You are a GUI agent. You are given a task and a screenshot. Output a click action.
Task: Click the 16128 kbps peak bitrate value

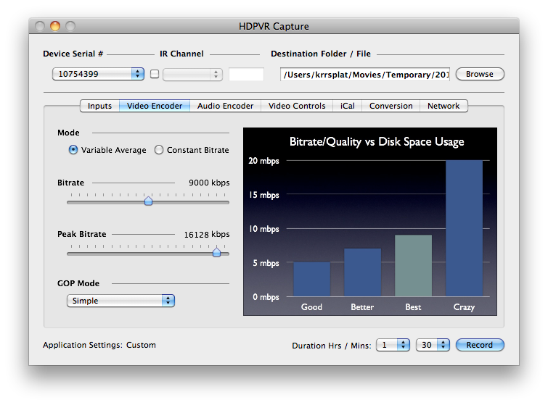tap(207, 234)
